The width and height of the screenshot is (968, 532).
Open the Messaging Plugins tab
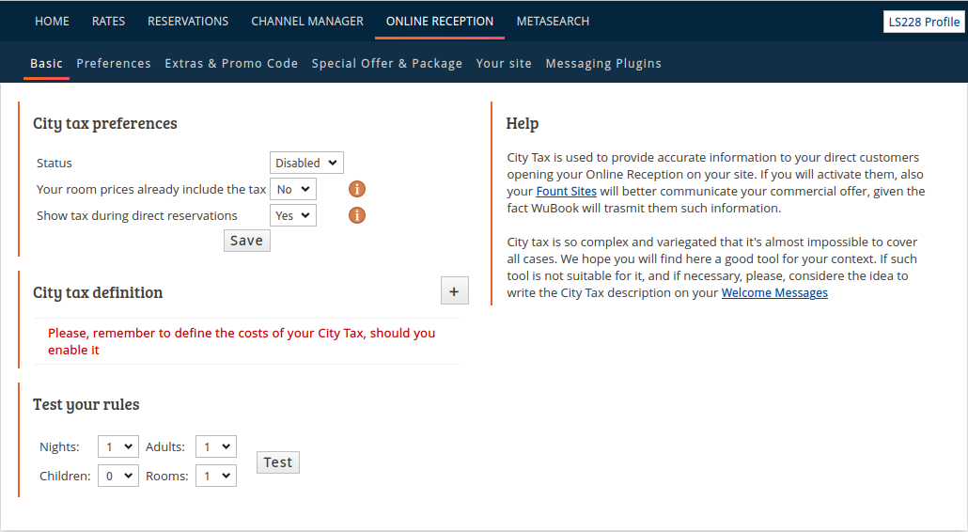(x=603, y=64)
